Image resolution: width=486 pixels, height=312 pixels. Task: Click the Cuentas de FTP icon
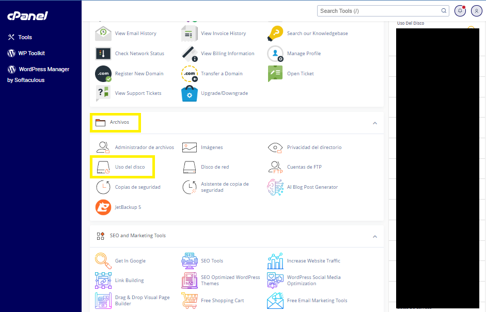275,167
